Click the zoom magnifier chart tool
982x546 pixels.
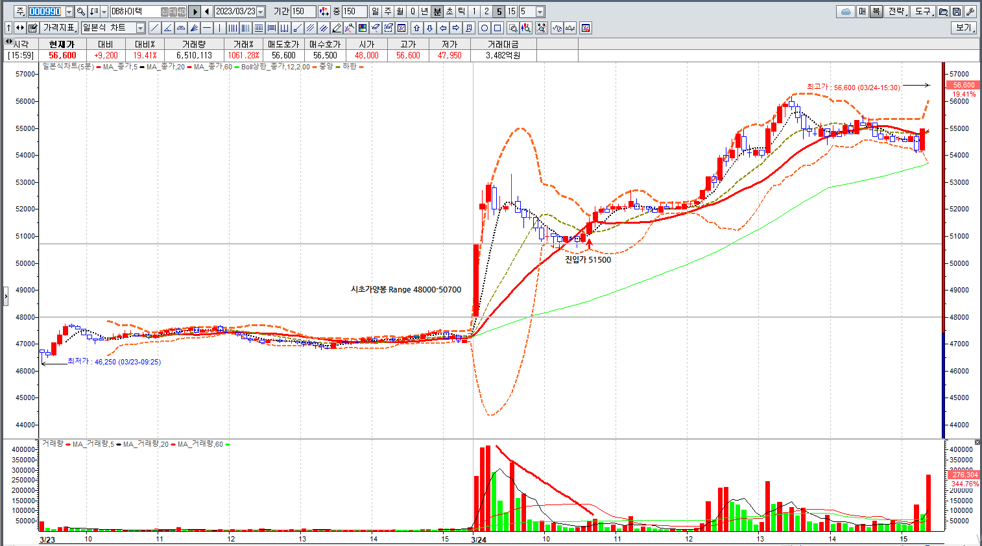[x=512, y=28]
